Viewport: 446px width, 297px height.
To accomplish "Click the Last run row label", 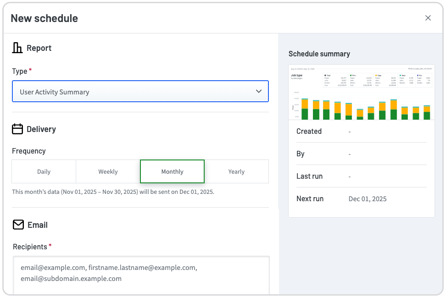I will pos(309,176).
